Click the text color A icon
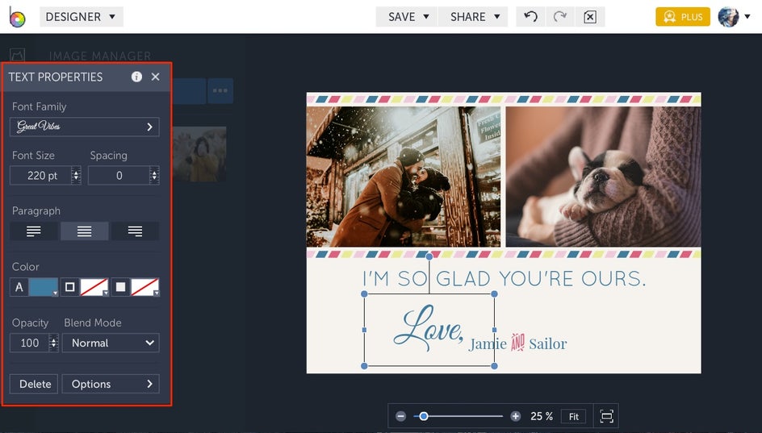 pos(19,287)
